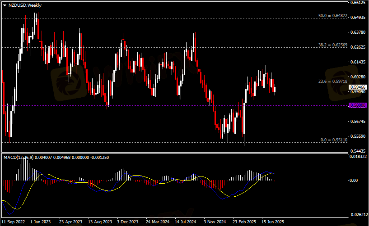Viewport: 369px width, 226px height.
Task: Click the 0.54435 price on the scale
Action: tap(357, 151)
